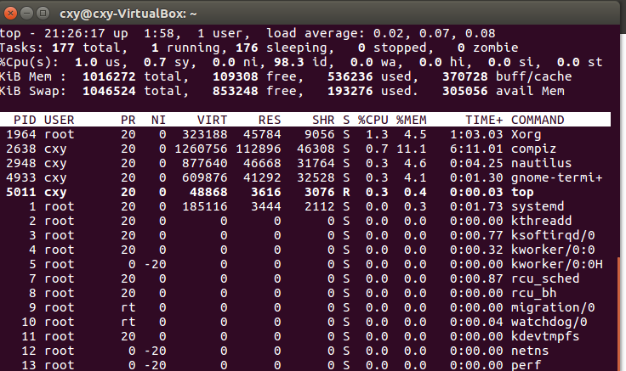Click the window title cxy@cxy-VirtualBox
This screenshot has width=626, height=371.
[x=128, y=14]
